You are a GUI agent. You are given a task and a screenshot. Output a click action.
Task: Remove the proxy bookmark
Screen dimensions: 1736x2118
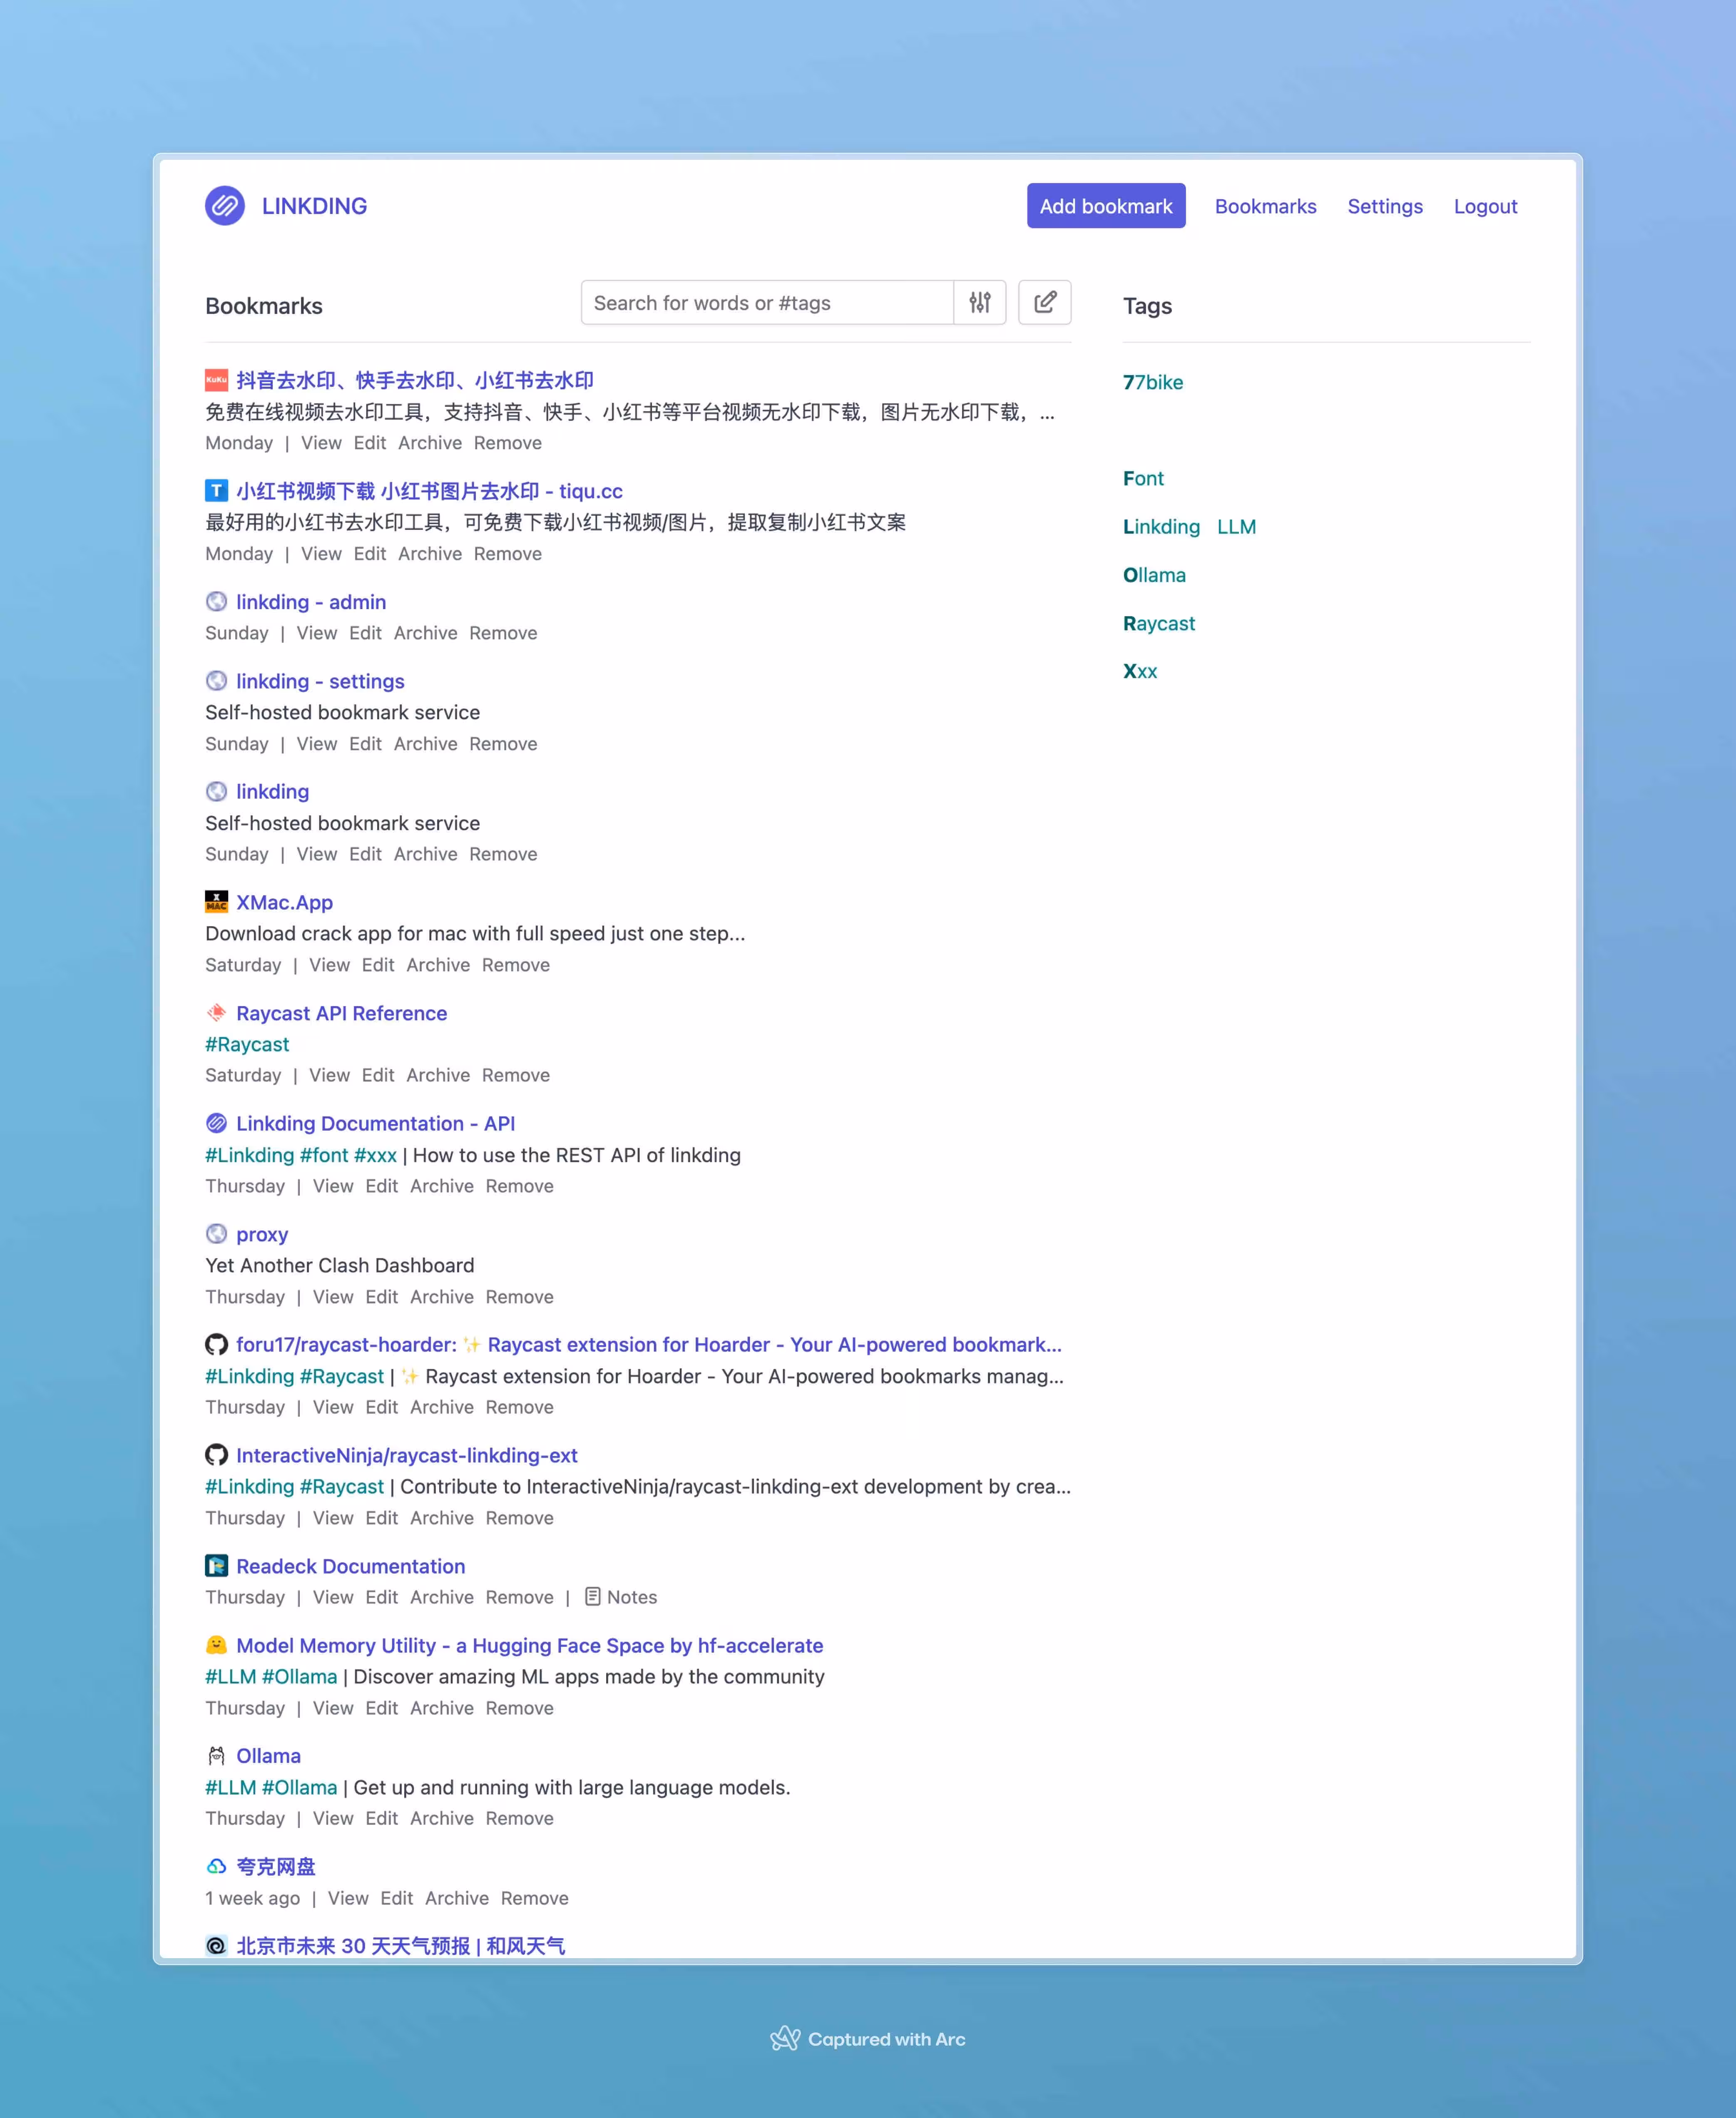pyautogui.click(x=519, y=1297)
